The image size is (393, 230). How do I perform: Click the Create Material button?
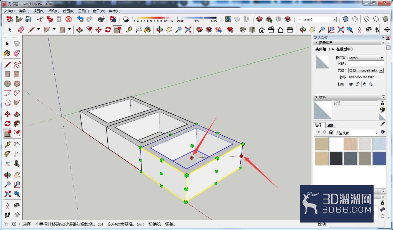point(382,110)
